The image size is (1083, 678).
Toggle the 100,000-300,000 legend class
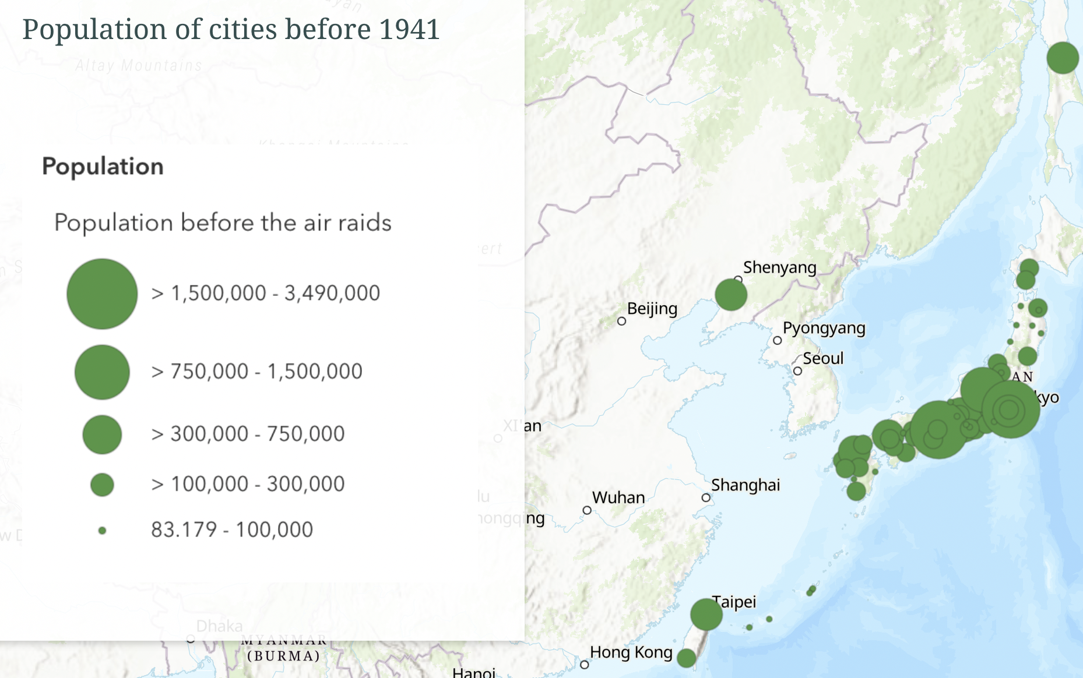101,483
